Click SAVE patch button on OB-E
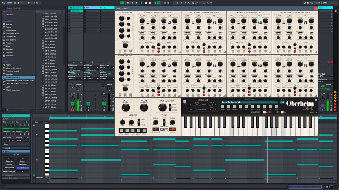The height and width of the screenshot is (190, 339). pos(228,106)
